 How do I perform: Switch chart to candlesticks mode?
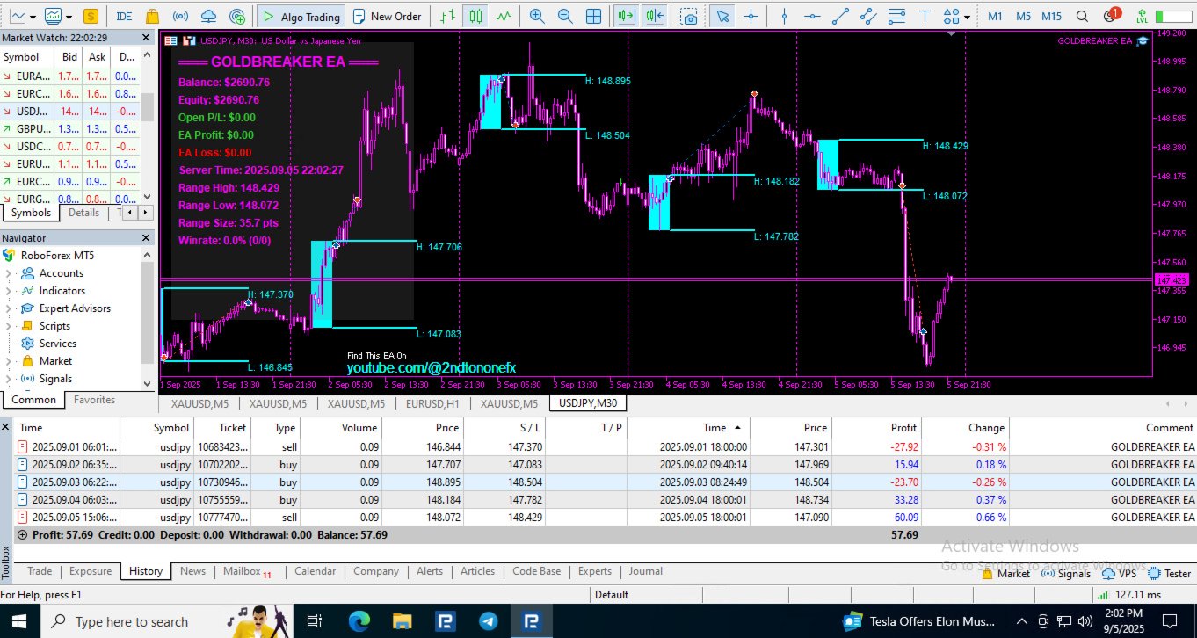click(x=476, y=16)
